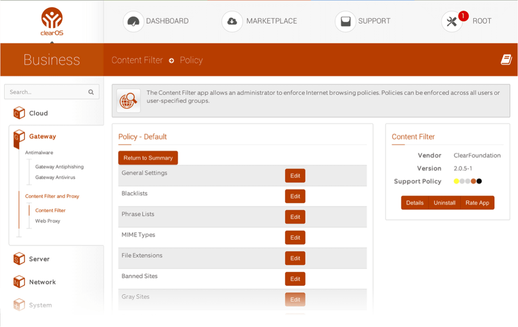Image resolution: width=518 pixels, height=327 pixels.
Task: Click the Content Filter globe icon
Action: (128, 100)
